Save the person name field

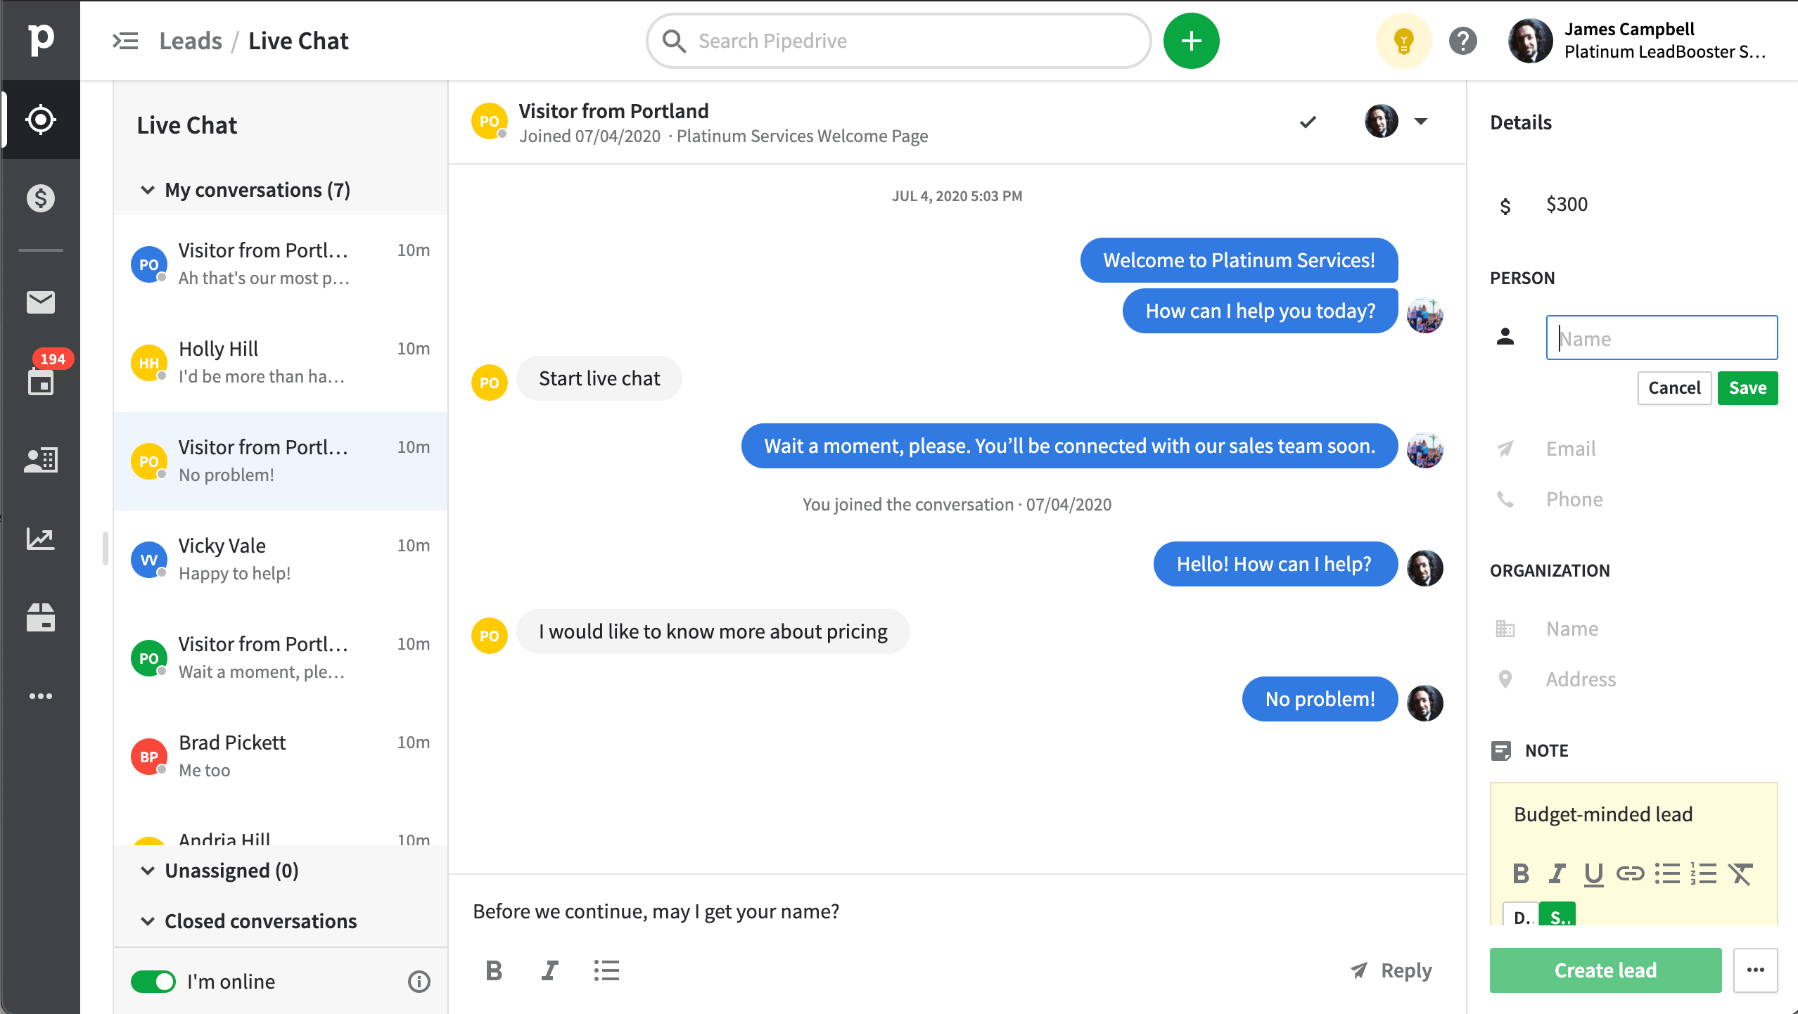point(1747,388)
